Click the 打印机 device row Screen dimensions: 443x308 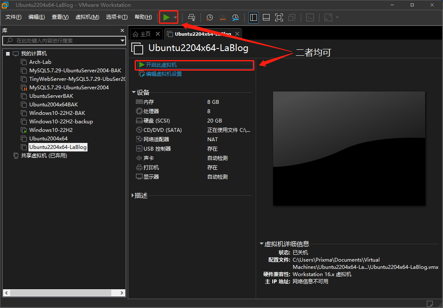click(193, 167)
